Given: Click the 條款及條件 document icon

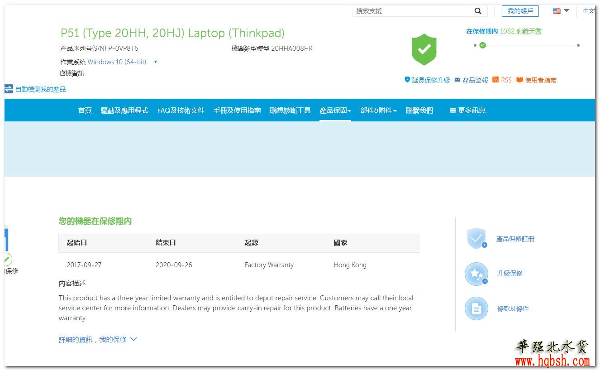Looking at the screenshot, I should pos(476,308).
